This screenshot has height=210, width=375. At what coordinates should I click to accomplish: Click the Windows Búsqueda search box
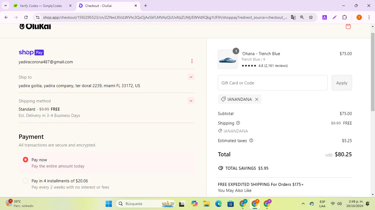coord(146,204)
